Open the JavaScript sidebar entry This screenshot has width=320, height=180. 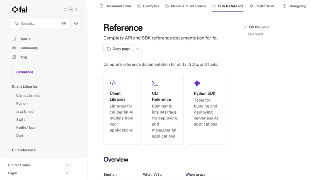(x=25, y=111)
